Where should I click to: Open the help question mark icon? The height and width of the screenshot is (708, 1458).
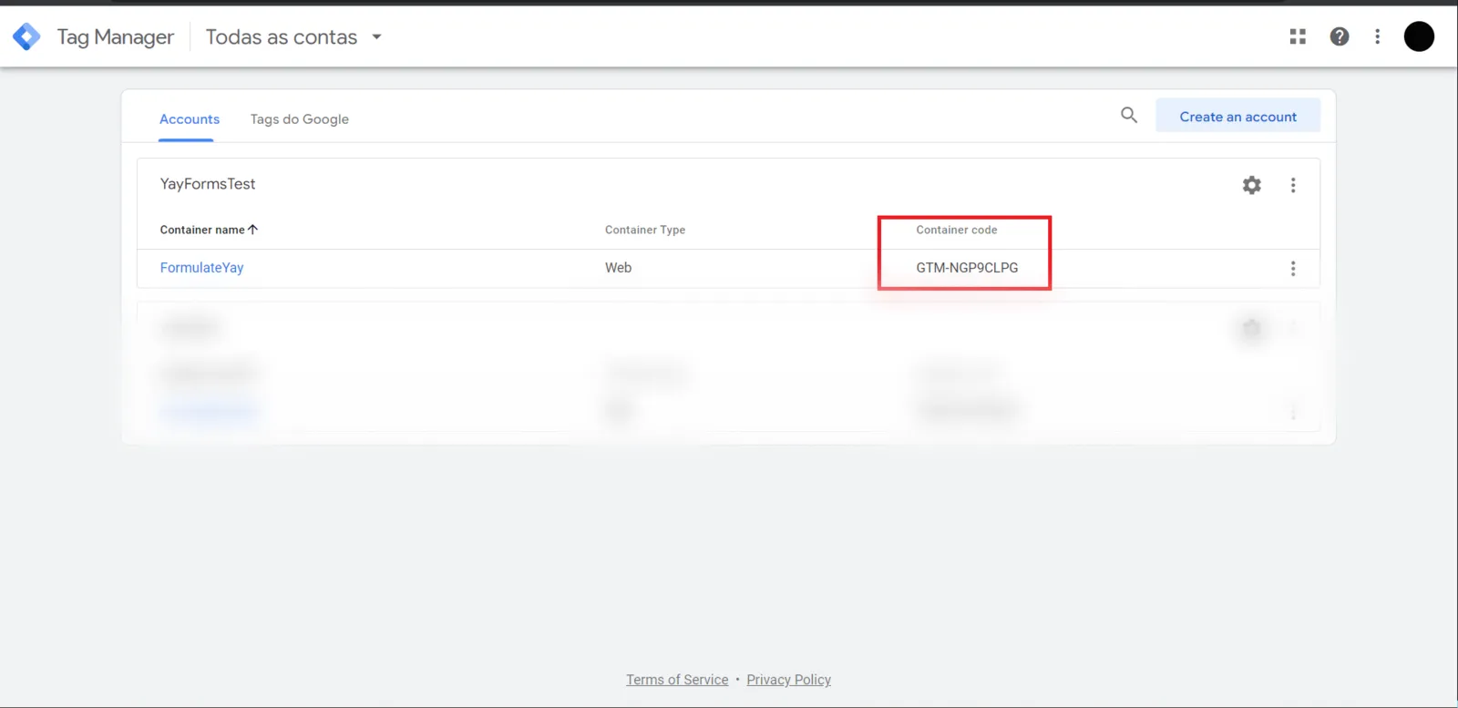(1339, 36)
